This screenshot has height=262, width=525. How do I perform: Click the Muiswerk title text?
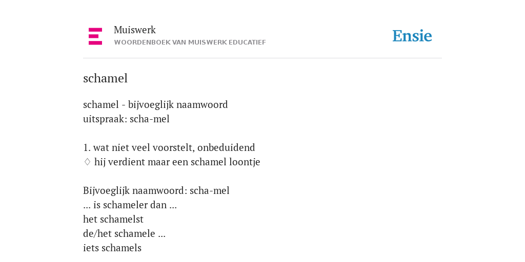click(x=135, y=30)
